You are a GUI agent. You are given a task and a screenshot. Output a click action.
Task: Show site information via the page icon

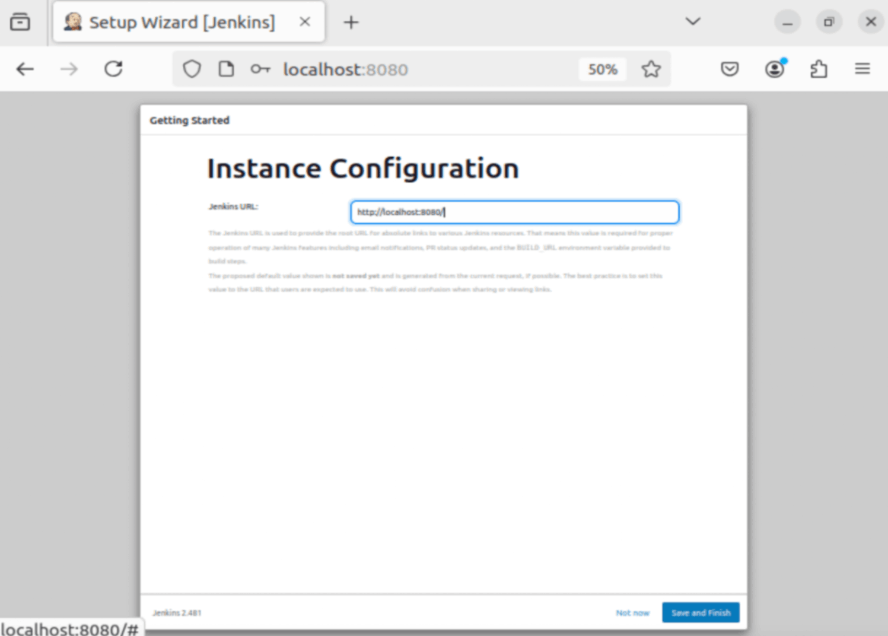pos(226,69)
